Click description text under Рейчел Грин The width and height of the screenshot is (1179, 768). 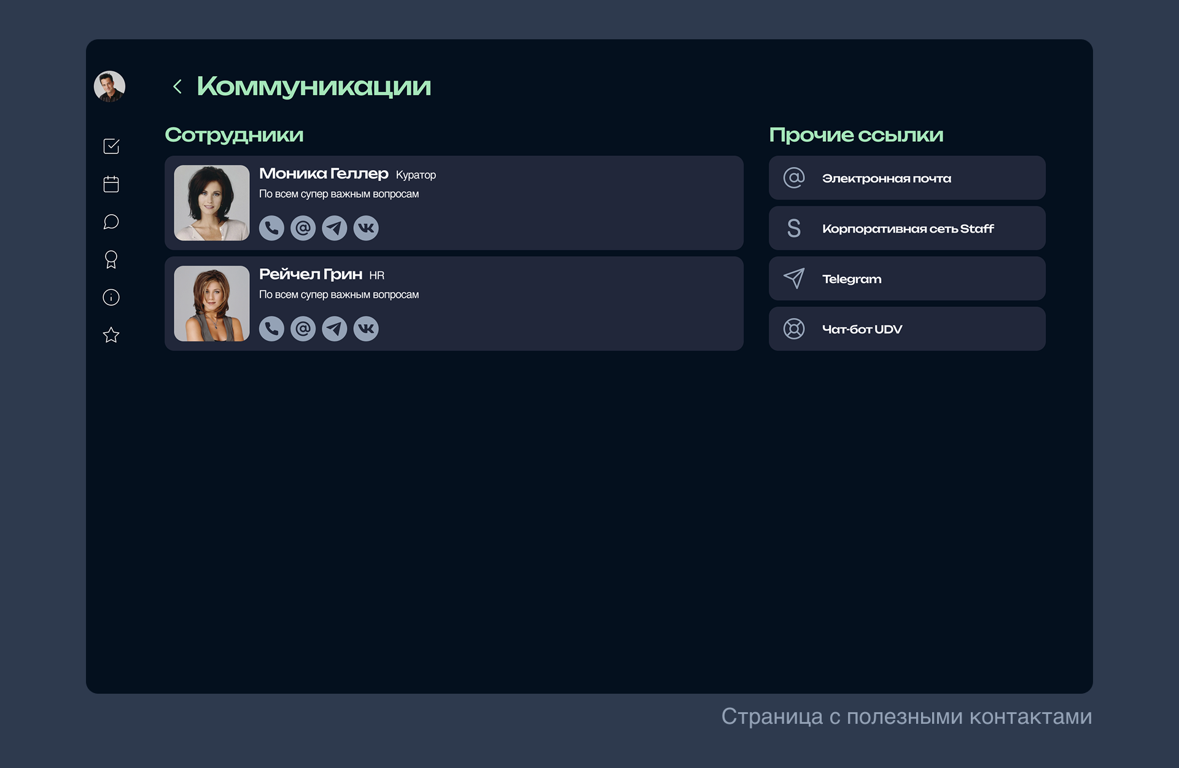click(339, 295)
